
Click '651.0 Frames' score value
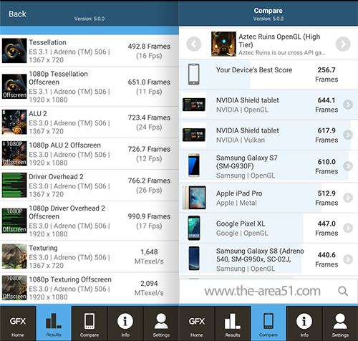click(149, 82)
